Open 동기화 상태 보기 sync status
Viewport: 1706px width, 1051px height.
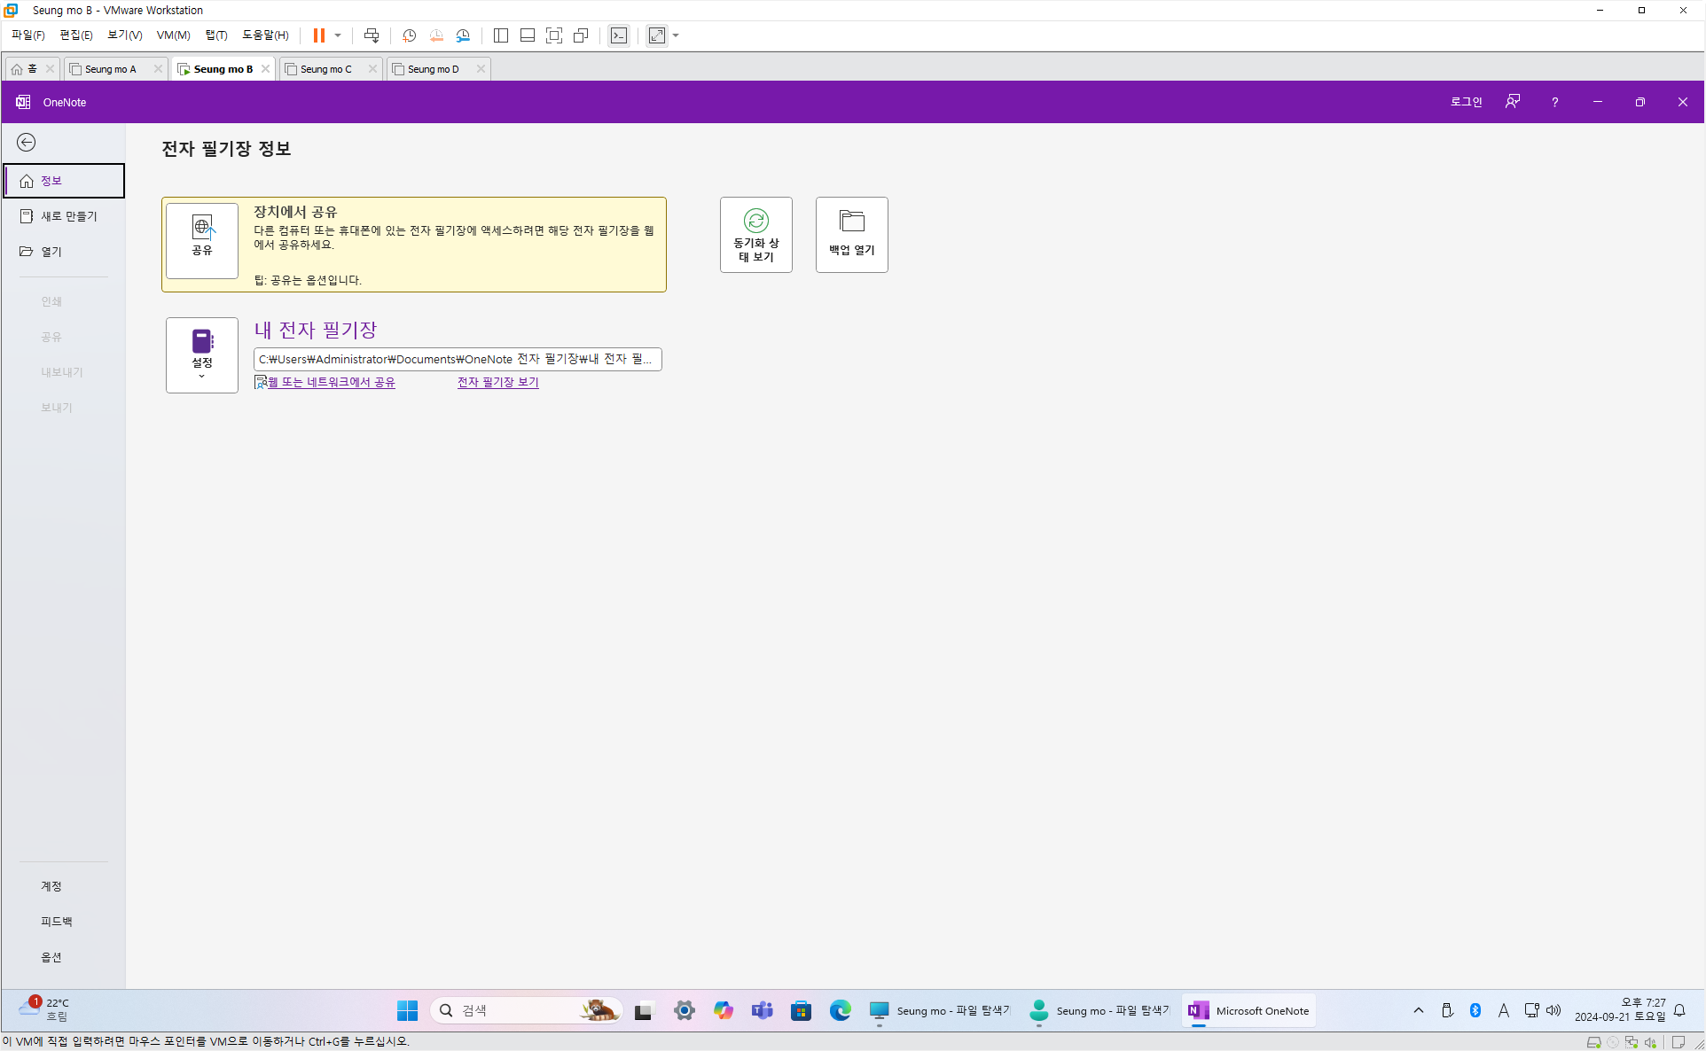755,235
